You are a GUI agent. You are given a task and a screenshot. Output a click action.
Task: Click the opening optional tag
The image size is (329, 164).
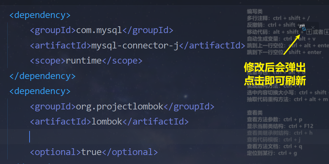click(x=55, y=152)
